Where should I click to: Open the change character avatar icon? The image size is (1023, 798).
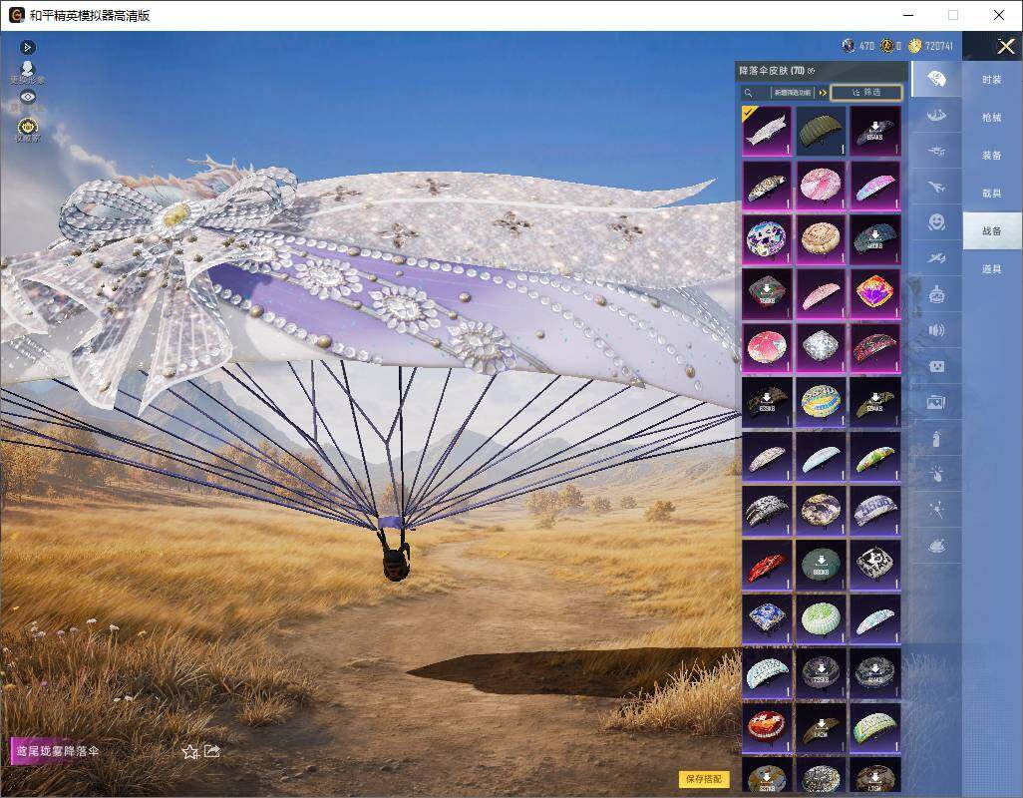[x=27, y=73]
